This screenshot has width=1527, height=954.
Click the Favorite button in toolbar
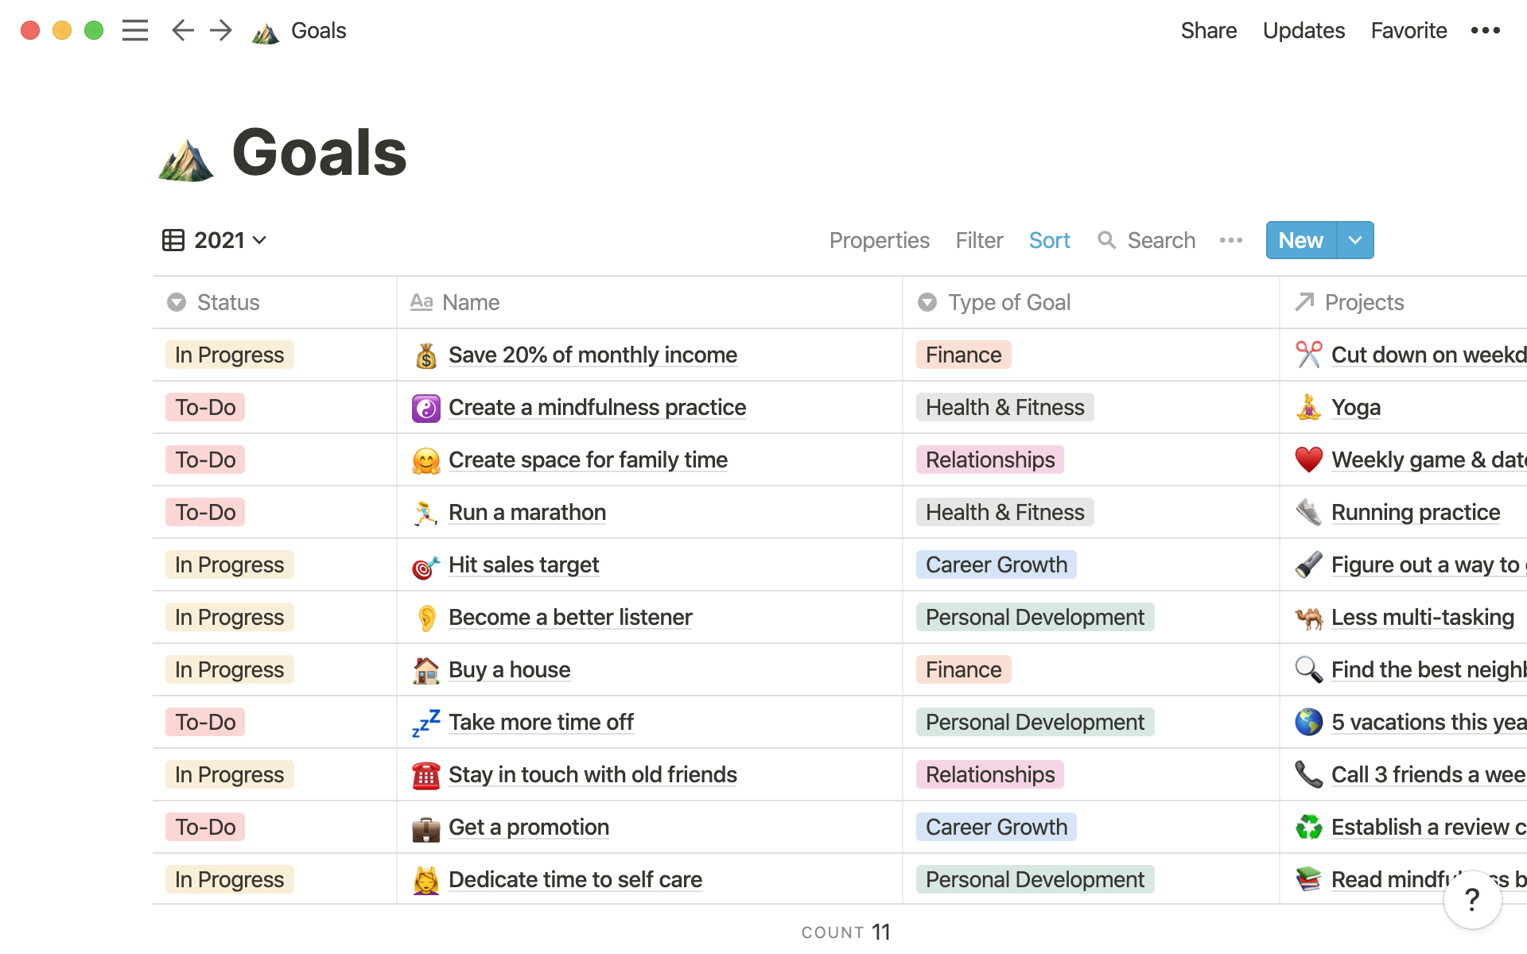(x=1408, y=29)
